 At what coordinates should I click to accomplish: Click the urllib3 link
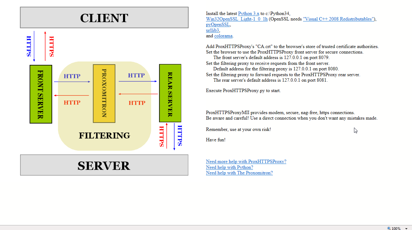212,30
